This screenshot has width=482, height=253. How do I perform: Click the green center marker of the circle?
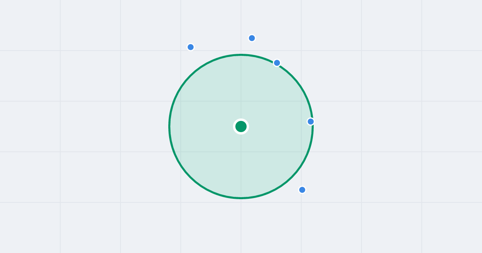point(241,126)
